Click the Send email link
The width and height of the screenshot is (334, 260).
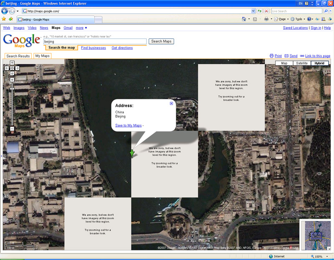click(291, 56)
